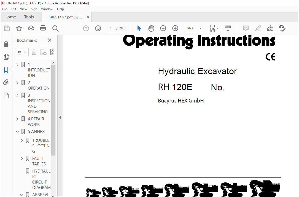Image resolution: width=299 pixels, height=197 pixels.
Task: Collapse the ABBREVI bookmark entry
Action: coord(22,195)
